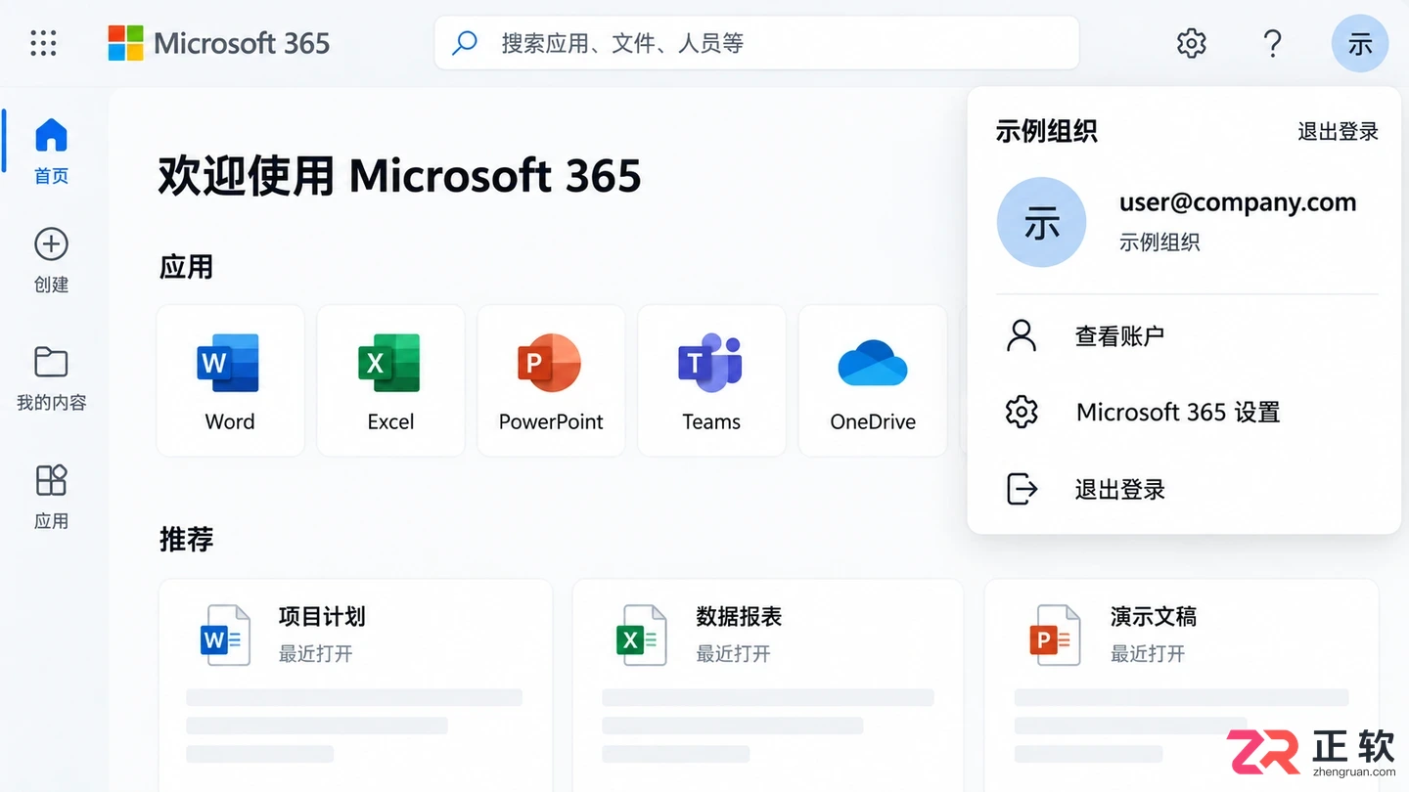Click 最近打开 under 演示文稿

point(1147,653)
